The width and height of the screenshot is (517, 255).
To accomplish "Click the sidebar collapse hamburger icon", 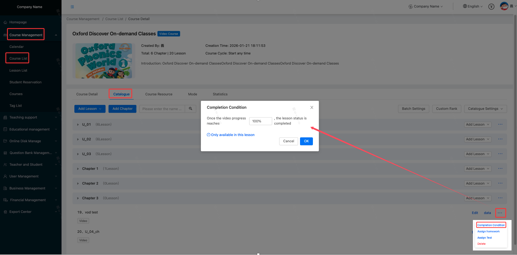I will click(72, 7).
